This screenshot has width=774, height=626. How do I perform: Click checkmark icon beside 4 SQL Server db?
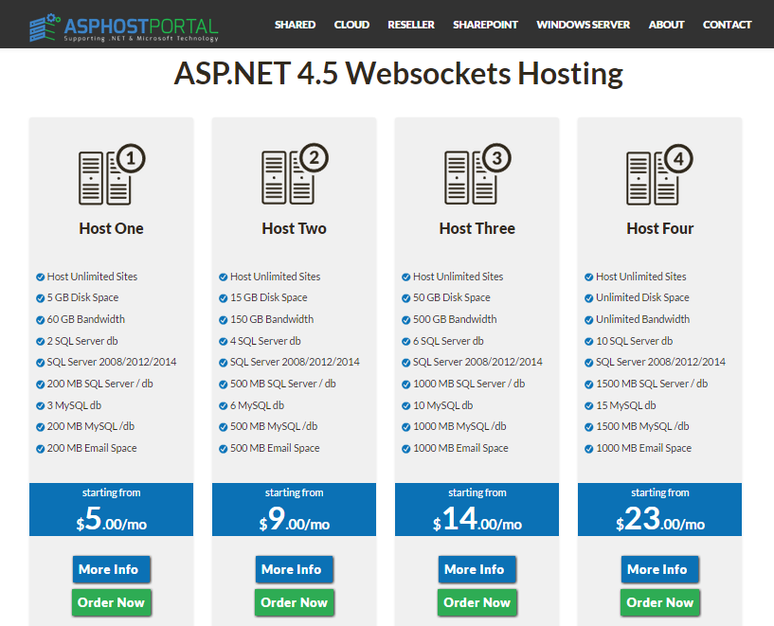[x=224, y=341]
